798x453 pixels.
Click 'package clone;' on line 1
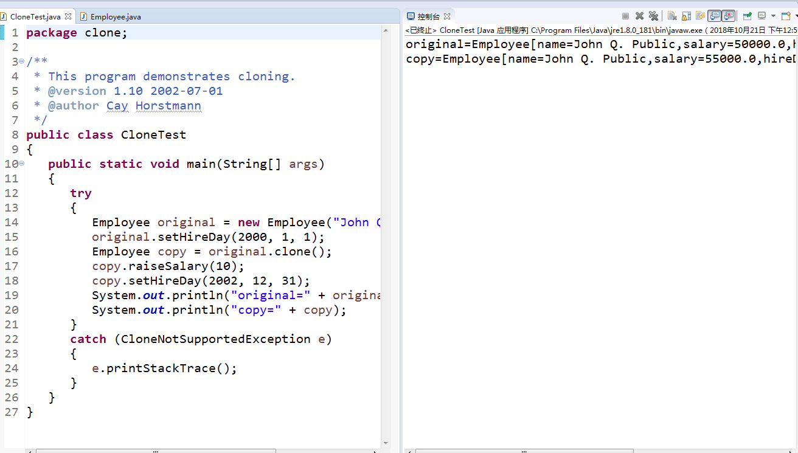click(x=77, y=33)
